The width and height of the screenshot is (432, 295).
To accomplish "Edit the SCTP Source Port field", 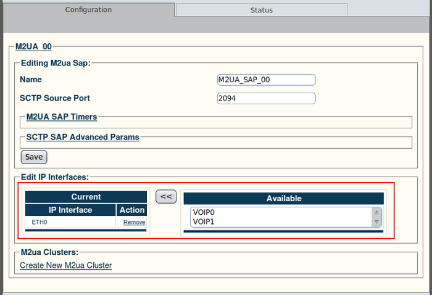I will pyautogui.click(x=266, y=98).
